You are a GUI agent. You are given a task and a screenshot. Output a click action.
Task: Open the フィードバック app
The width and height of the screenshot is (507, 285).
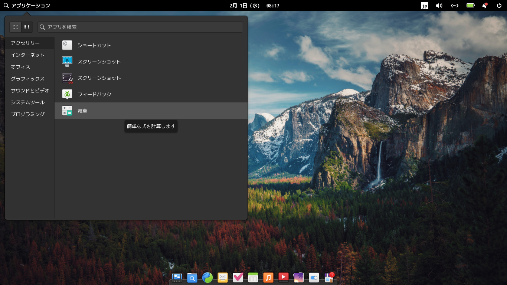pyautogui.click(x=151, y=94)
